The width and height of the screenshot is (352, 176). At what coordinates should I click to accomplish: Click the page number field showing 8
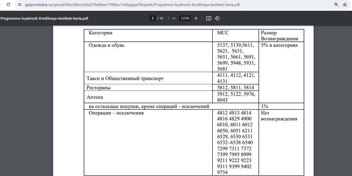point(152,18)
